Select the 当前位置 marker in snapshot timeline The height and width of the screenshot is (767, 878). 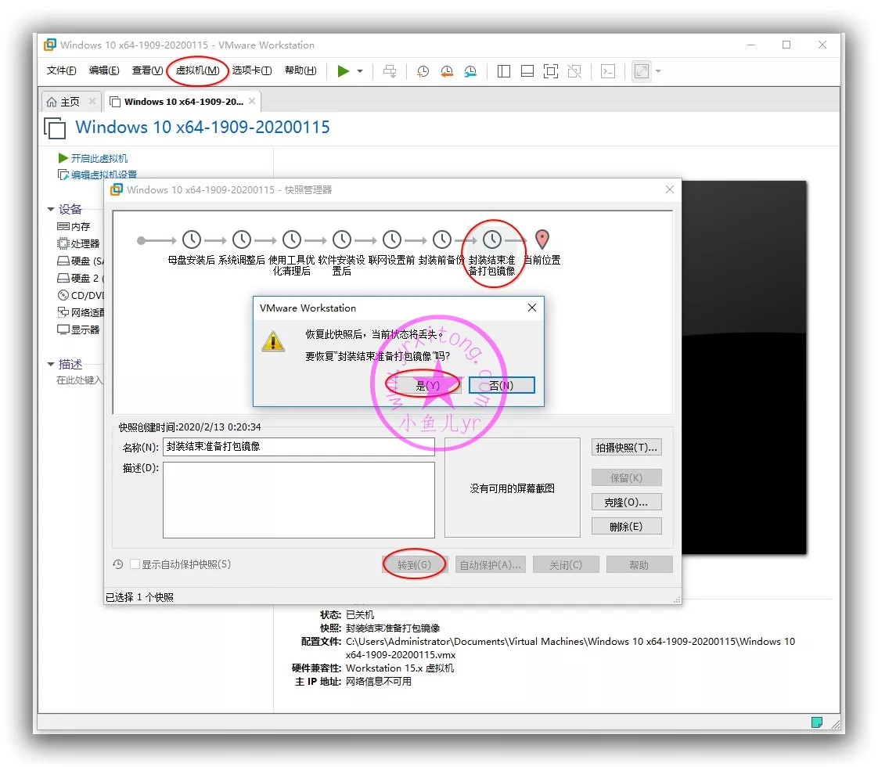point(542,240)
